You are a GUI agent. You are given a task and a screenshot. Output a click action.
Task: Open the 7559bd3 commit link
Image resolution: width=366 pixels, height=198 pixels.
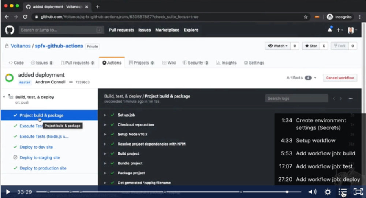tap(82, 82)
